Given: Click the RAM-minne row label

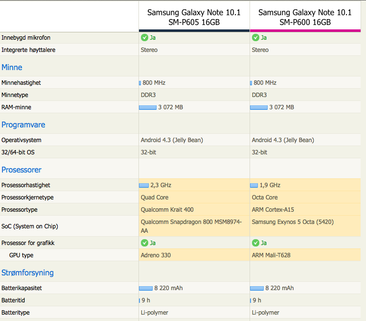Looking at the screenshot, I should (16, 107).
